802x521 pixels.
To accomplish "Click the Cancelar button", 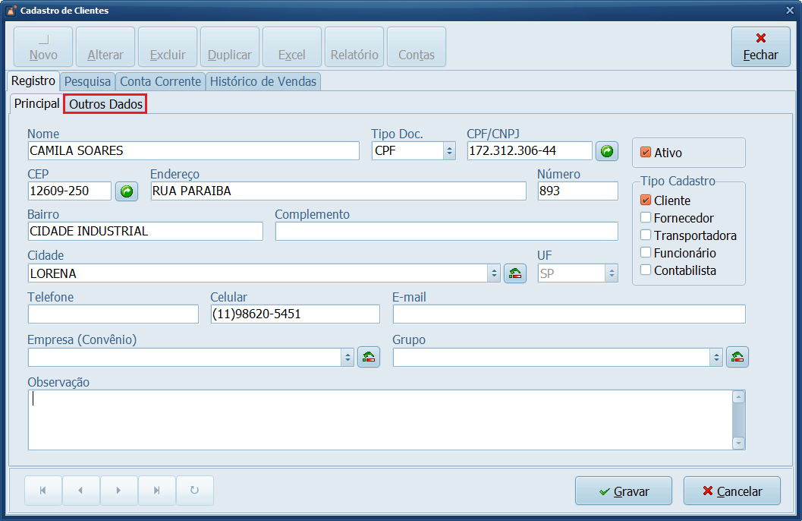I will pos(732,491).
